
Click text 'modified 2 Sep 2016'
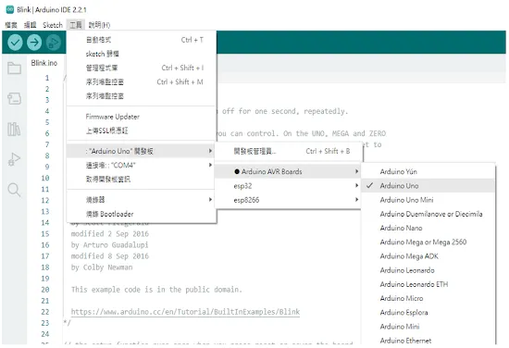(x=110, y=234)
